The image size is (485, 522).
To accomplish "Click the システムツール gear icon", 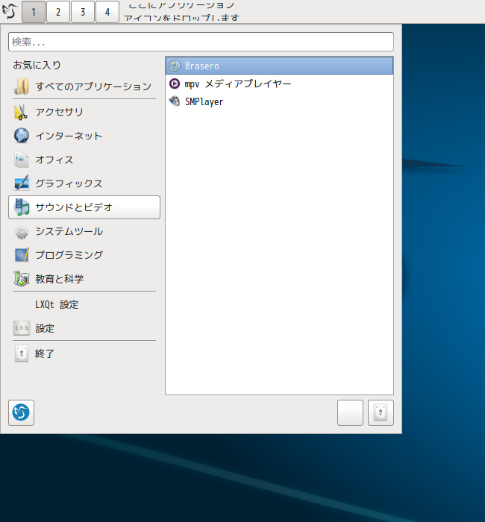I will coord(22,231).
